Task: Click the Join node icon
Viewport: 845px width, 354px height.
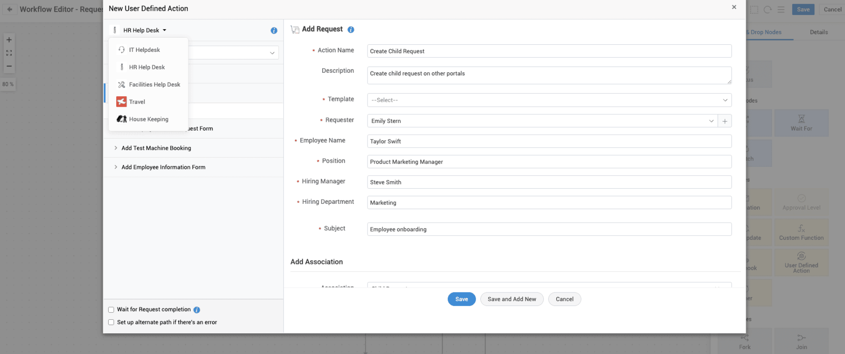Action: pyautogui.click(x=801, y=338)
